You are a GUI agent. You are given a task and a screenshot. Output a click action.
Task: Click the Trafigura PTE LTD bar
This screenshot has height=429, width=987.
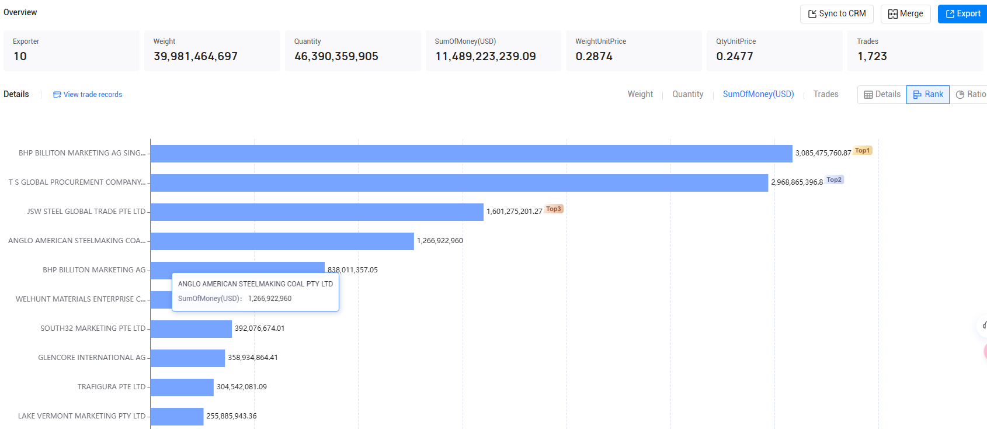[x=182, y=388]
